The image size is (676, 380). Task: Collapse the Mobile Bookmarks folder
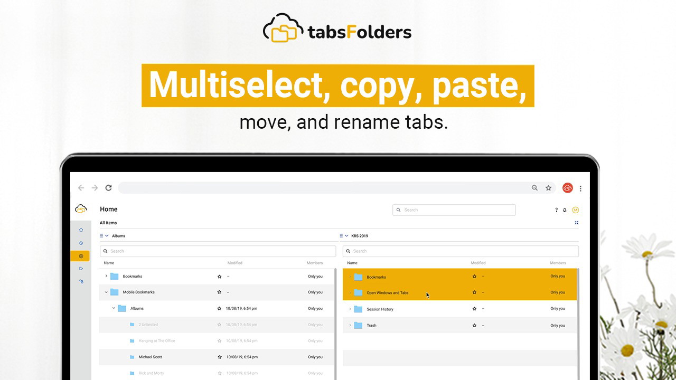(106, 292)
